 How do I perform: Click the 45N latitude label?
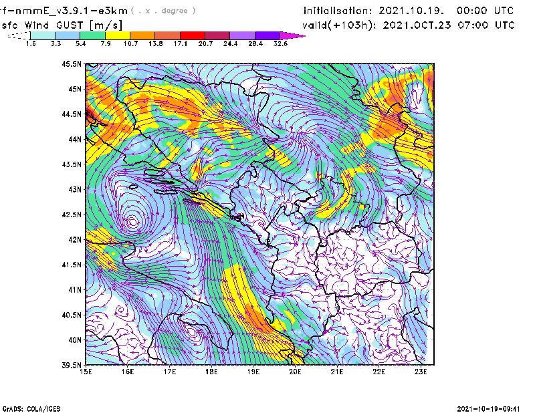[75, 89]
